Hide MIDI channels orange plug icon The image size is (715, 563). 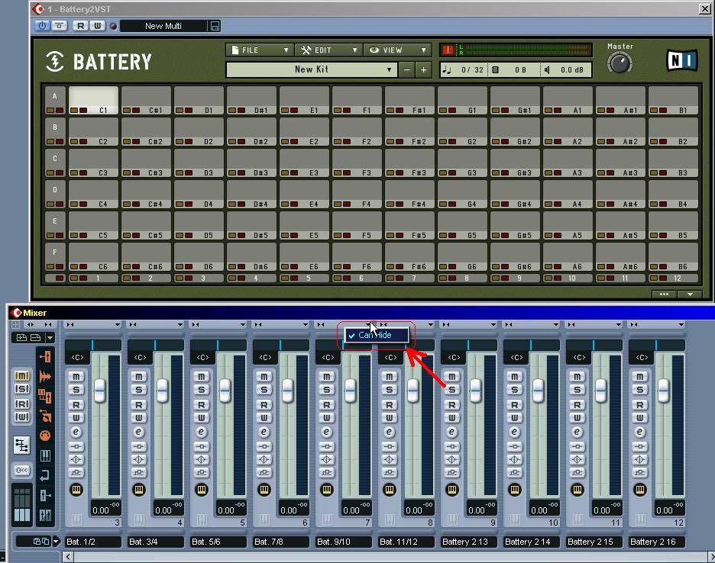tap(45, 436)
